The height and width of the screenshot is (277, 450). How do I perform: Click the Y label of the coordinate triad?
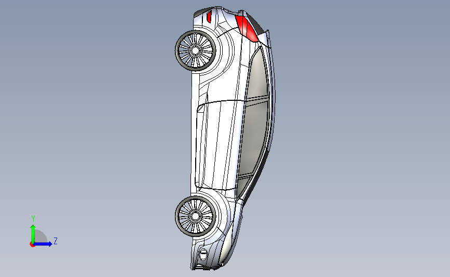tap(33, 219)
